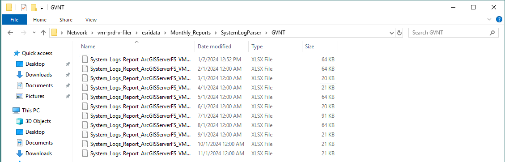
Task: Click SystemLogParser in the address path
Action: point(241,33)
